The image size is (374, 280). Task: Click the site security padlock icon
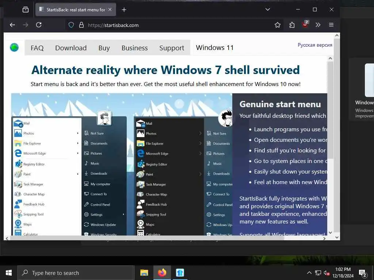click(81, 25)
